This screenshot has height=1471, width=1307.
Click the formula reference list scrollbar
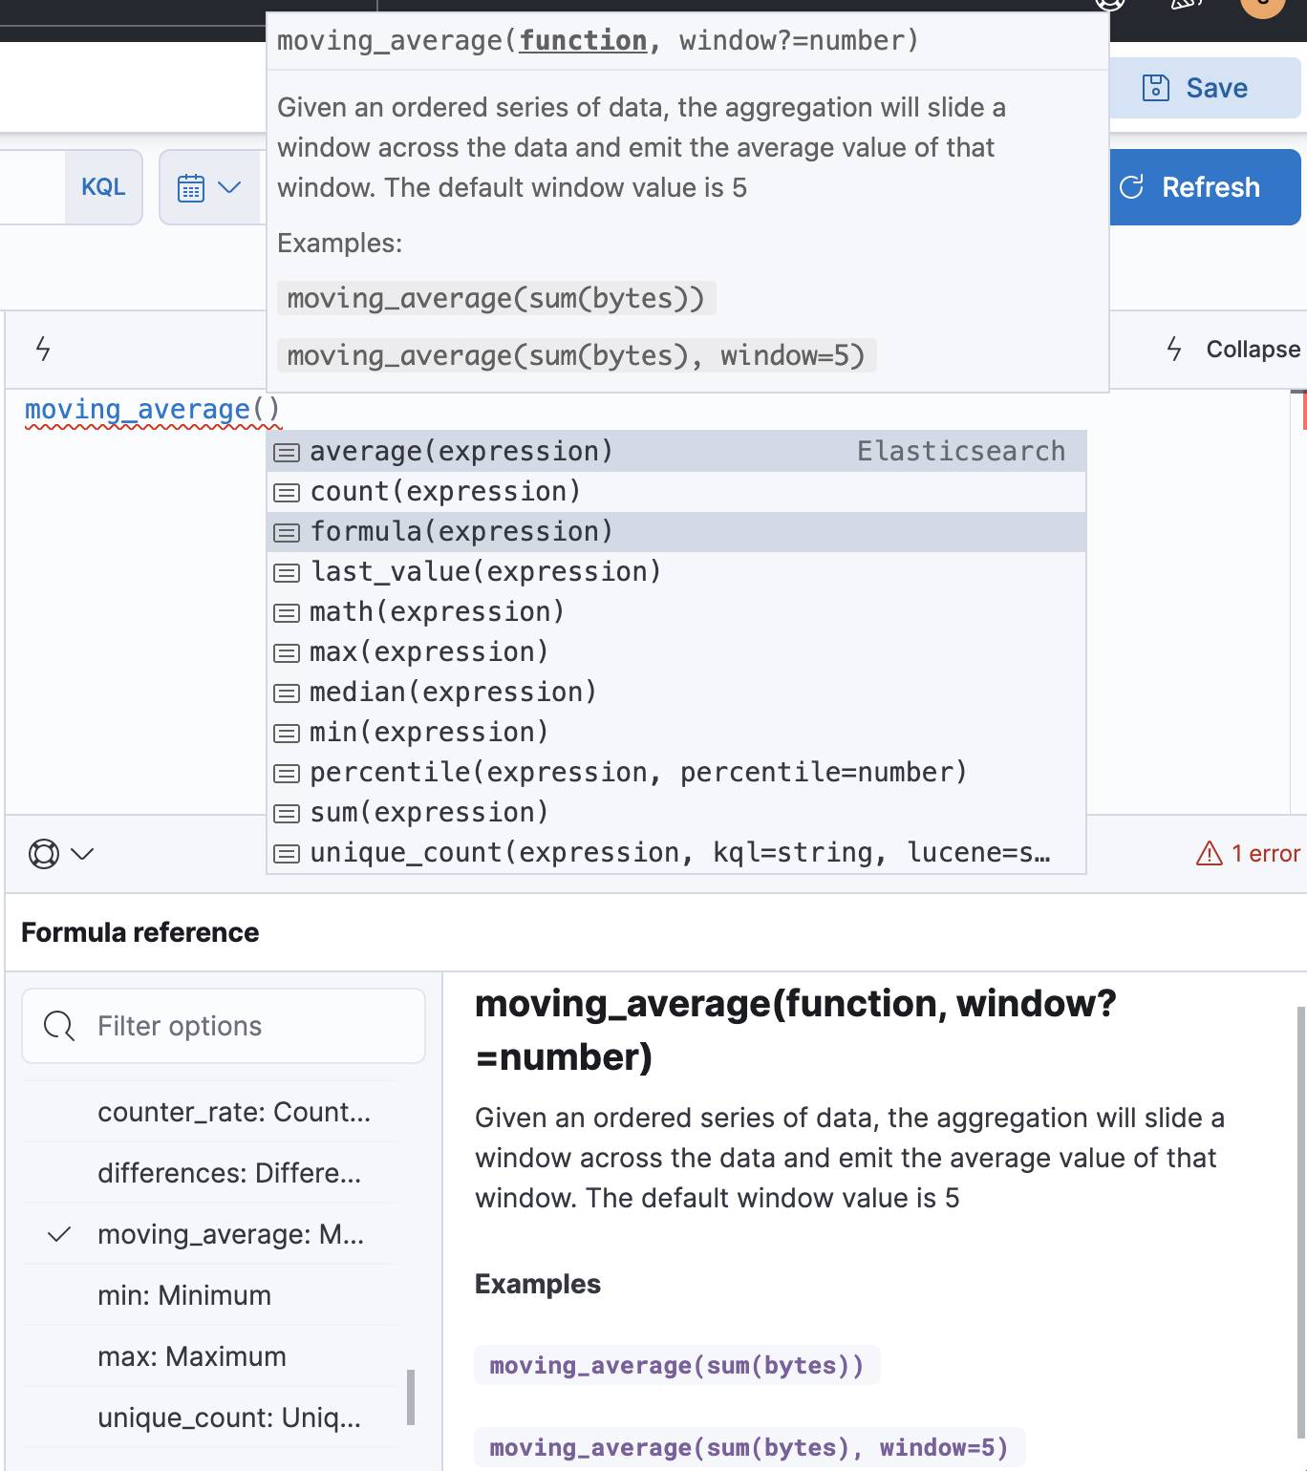pos(411,1396)
